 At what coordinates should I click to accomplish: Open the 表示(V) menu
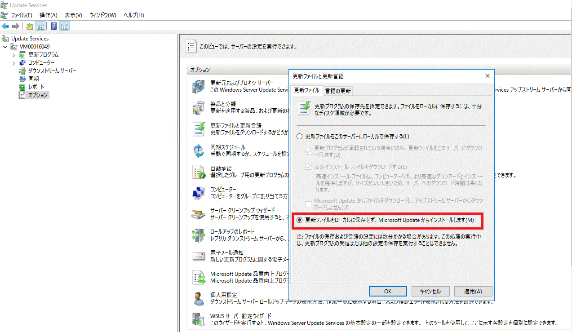pos(73,15)
